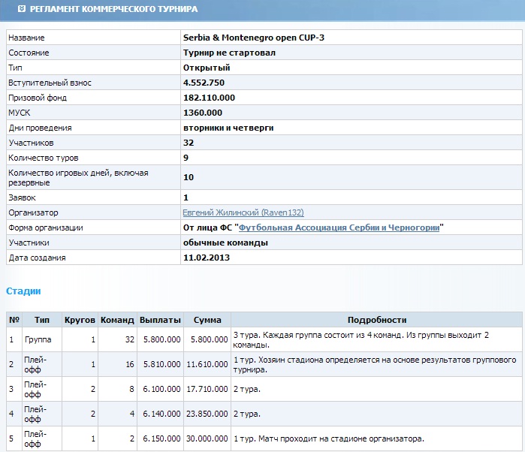Click participants value обычные команды
This screenshot has height=452, width=525.
tap(225, 243)
